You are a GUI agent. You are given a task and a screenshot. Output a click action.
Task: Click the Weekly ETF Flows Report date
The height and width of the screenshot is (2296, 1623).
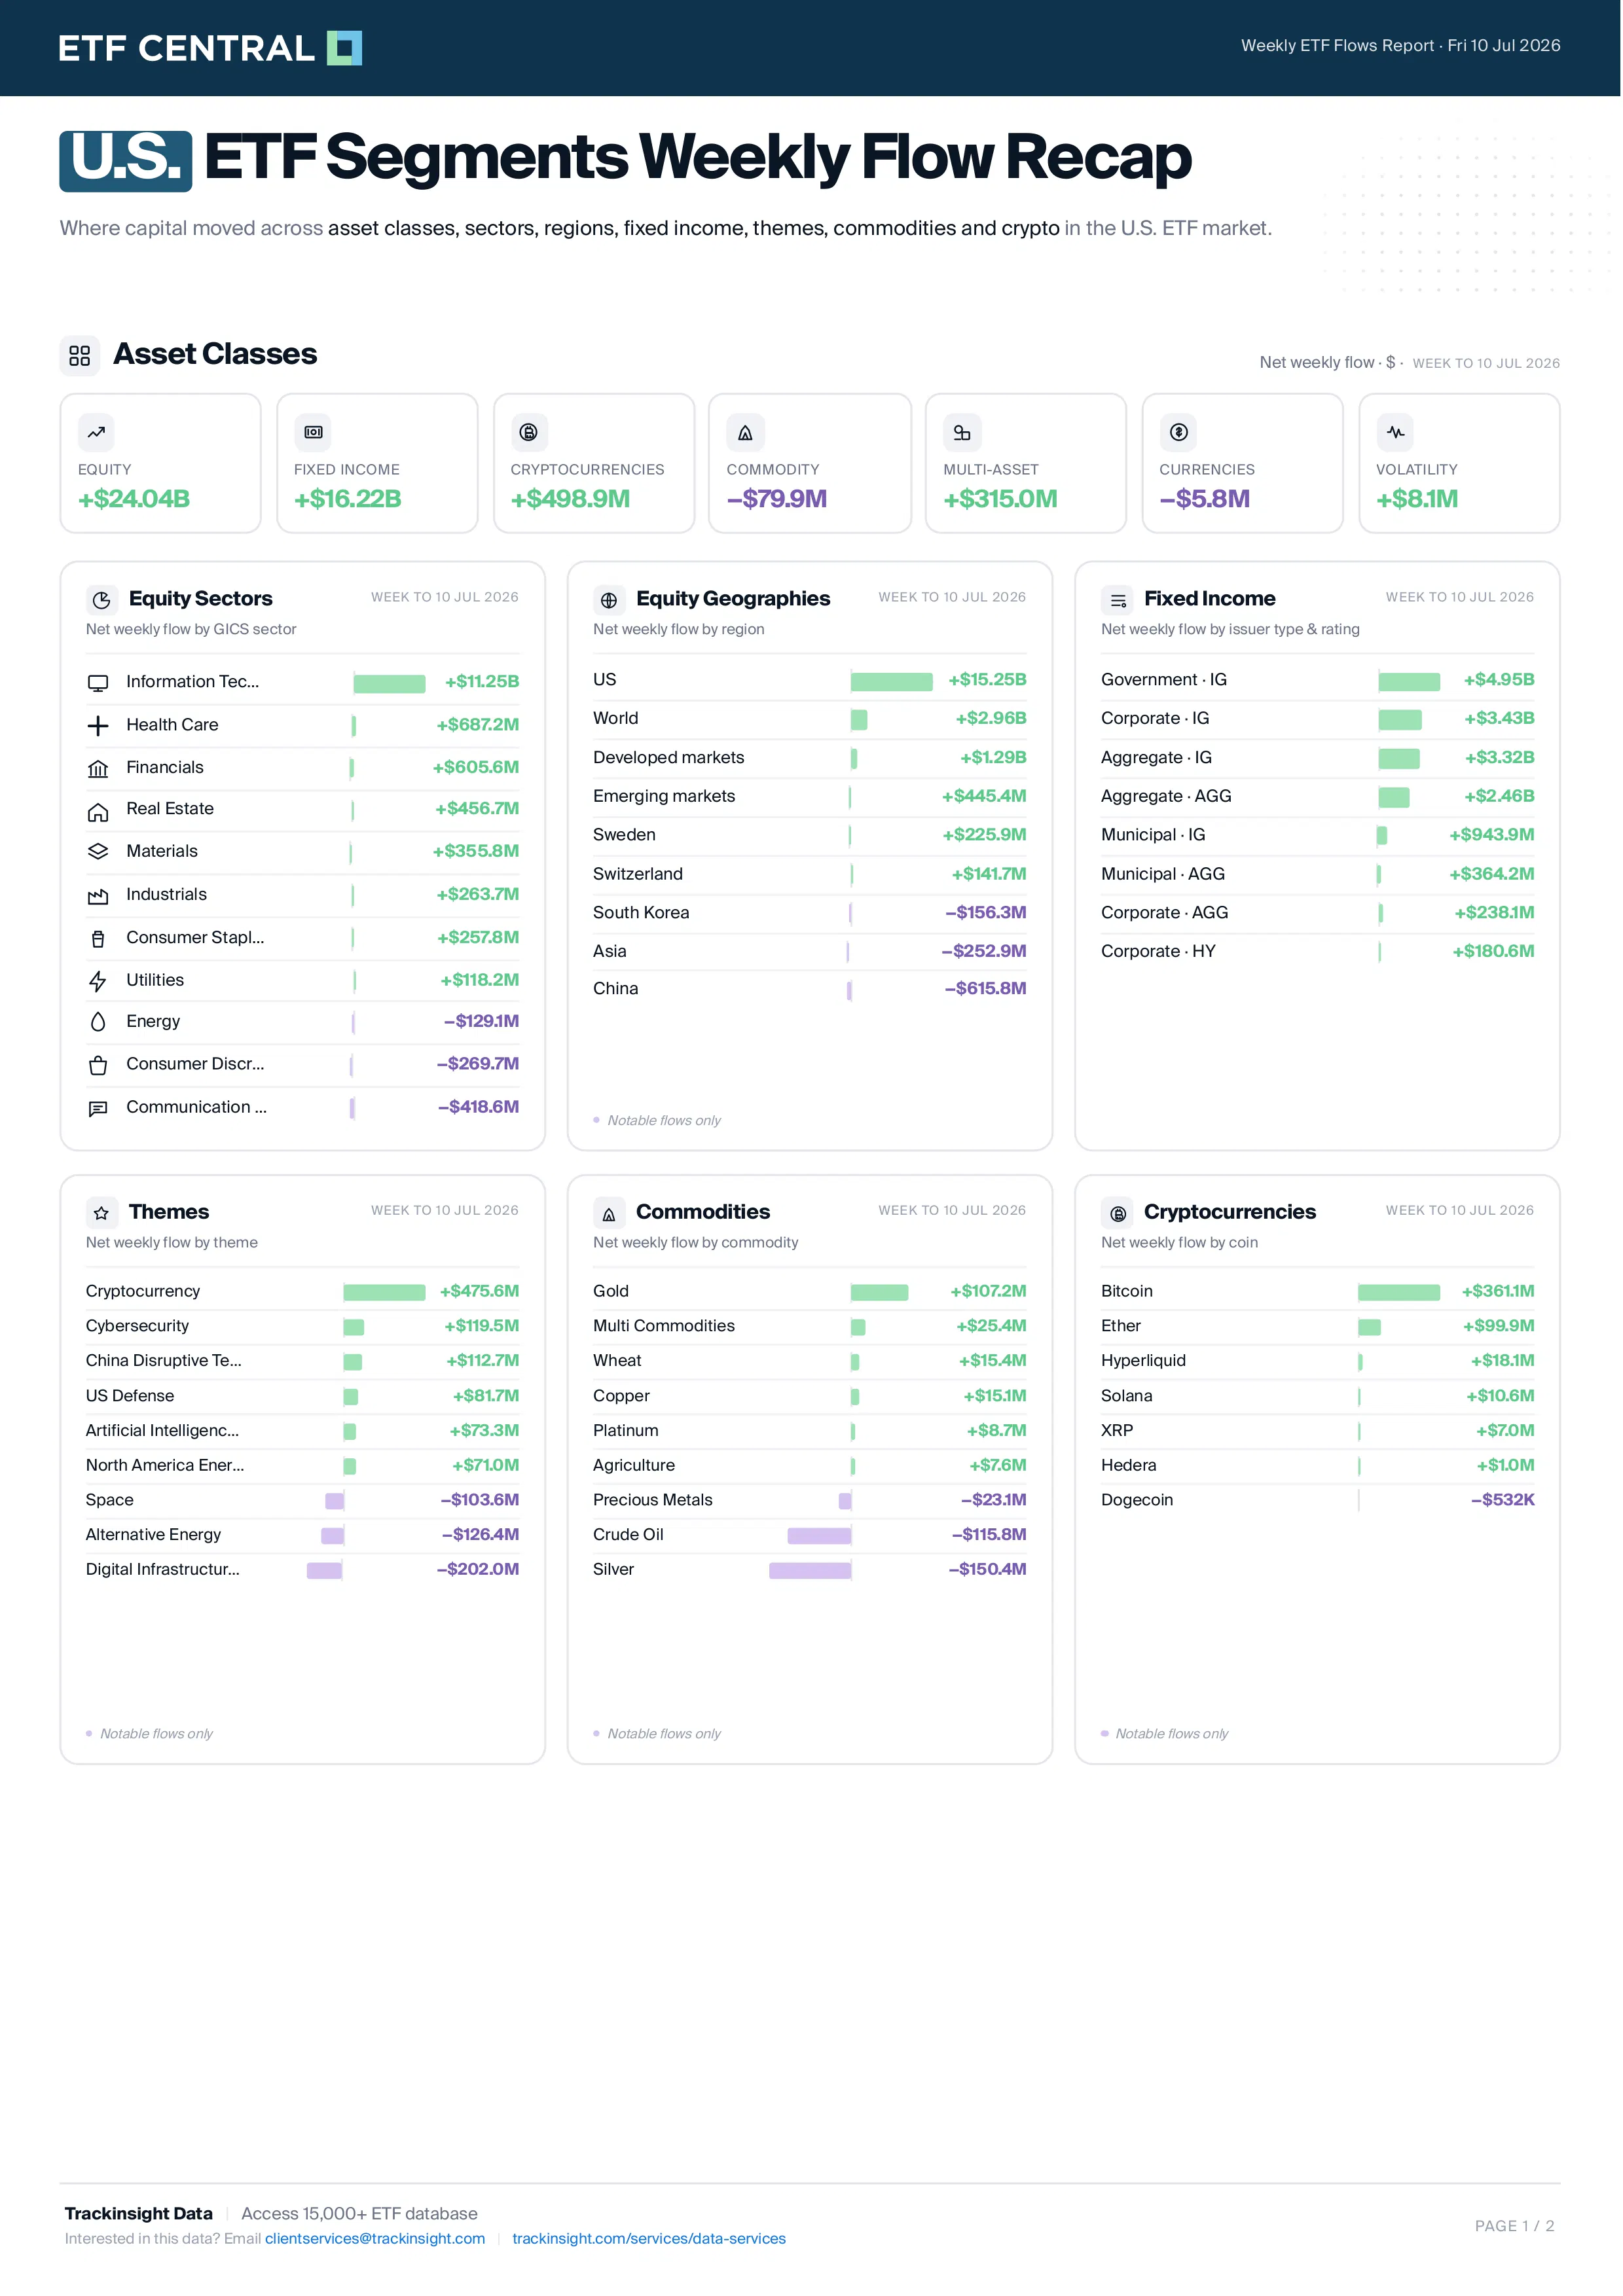pyautogui.click(x=1400, y=45)
